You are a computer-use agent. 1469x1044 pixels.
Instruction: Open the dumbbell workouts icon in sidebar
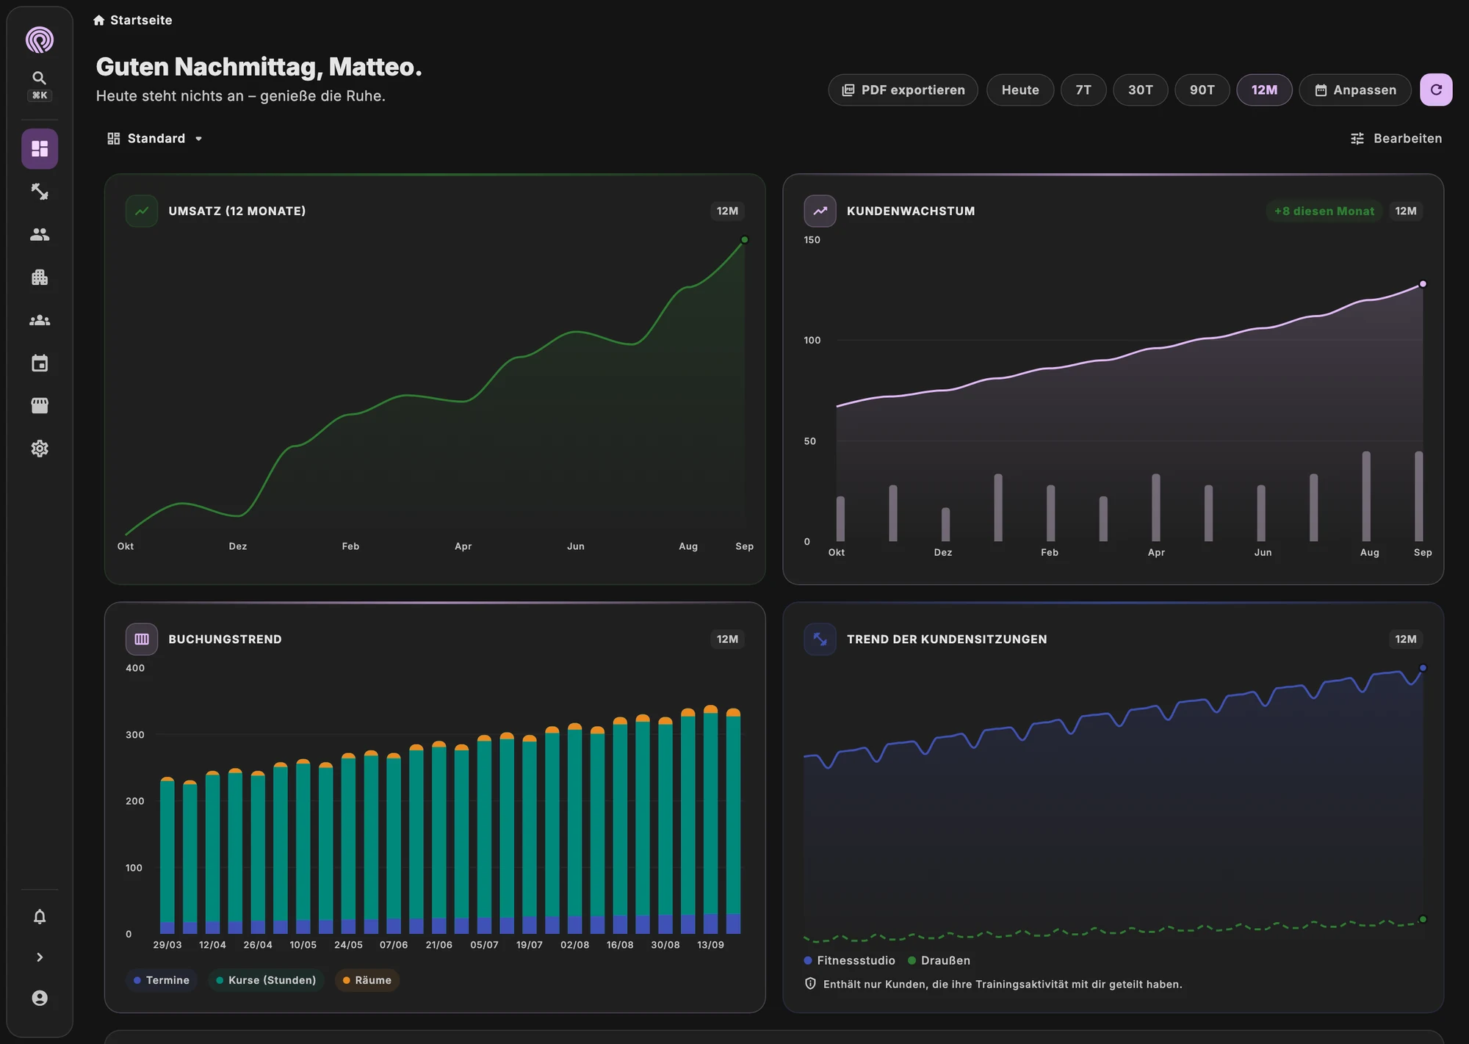pyautogui.click(x=40, y=192)
